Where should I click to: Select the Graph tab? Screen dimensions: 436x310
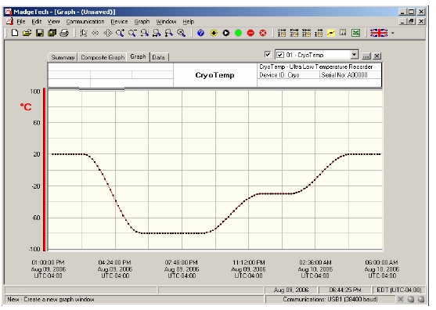tap(139, 56)
